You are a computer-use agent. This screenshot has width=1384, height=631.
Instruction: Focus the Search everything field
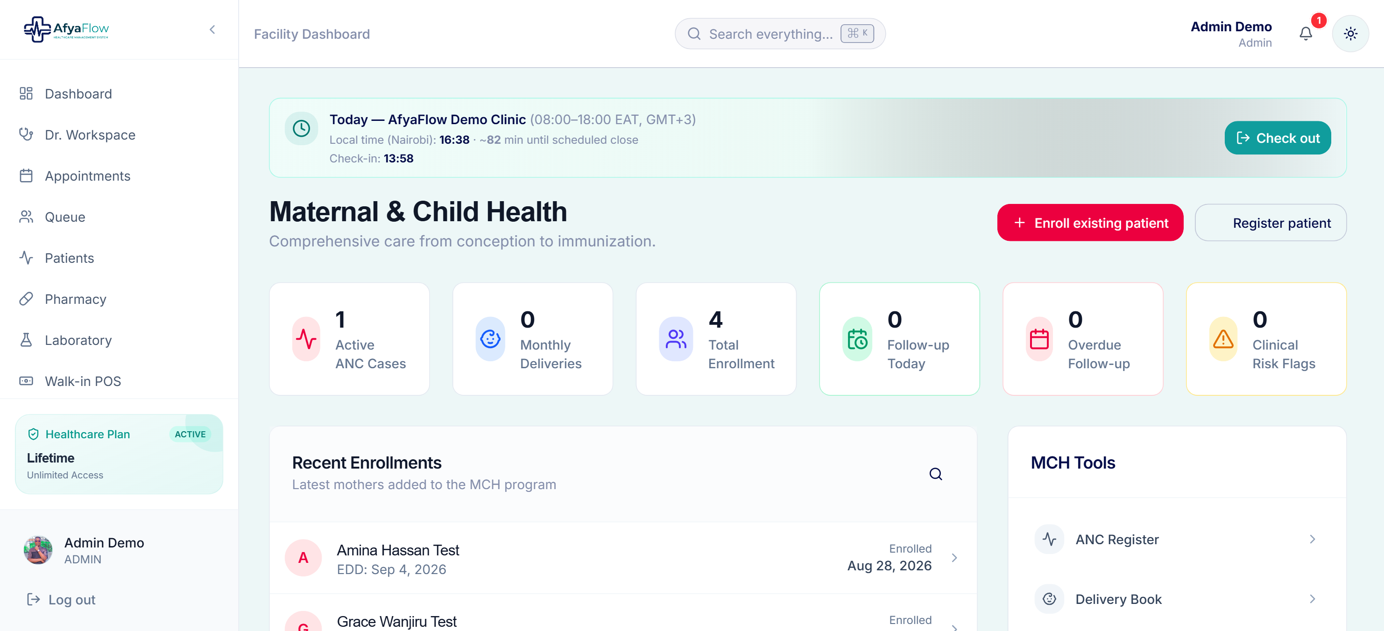click(x=780, y=34)
